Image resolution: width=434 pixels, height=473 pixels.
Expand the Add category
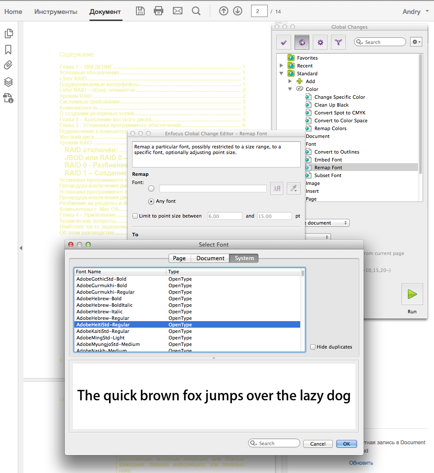click(x=290, y=81)
